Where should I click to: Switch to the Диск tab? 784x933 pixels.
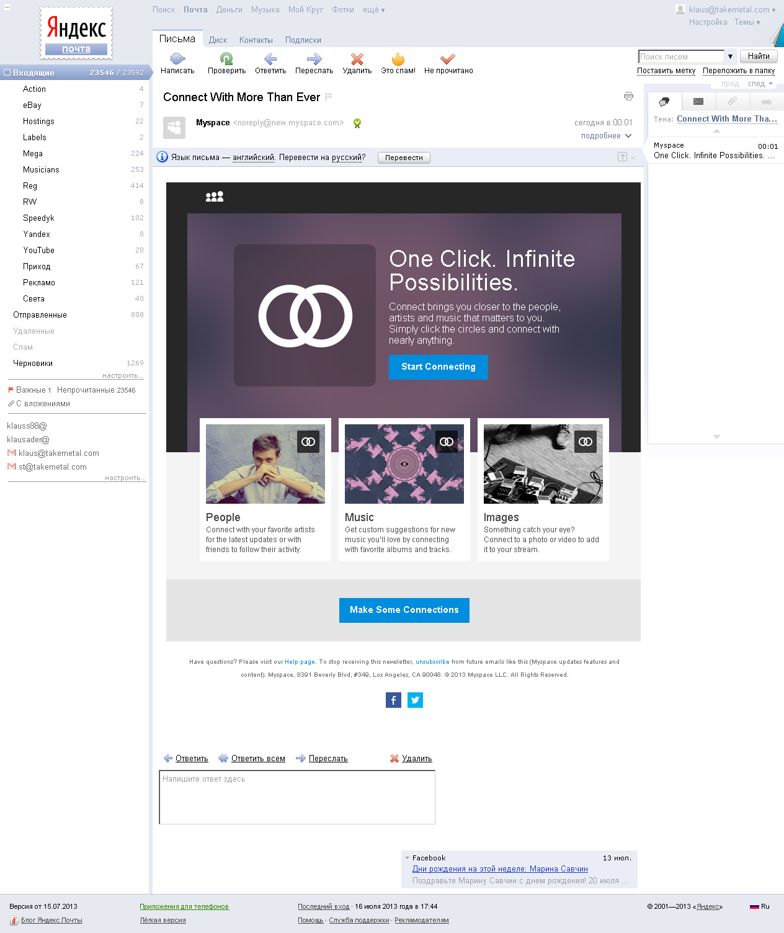point(218,40)
